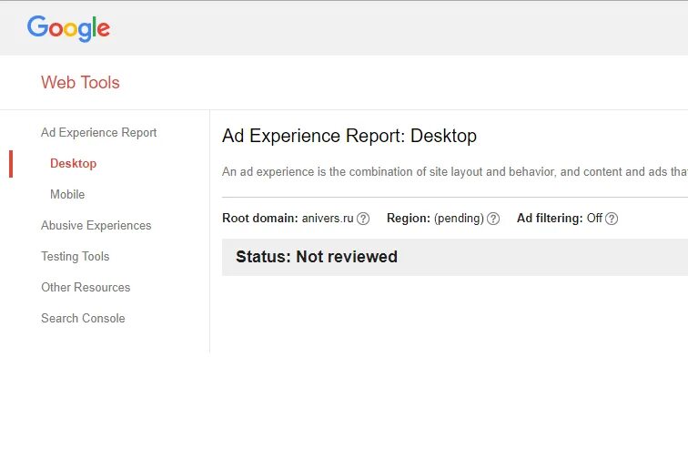Open help icon beside Root domain
Screen dimensions: 688x470
[x=363, y=219]
